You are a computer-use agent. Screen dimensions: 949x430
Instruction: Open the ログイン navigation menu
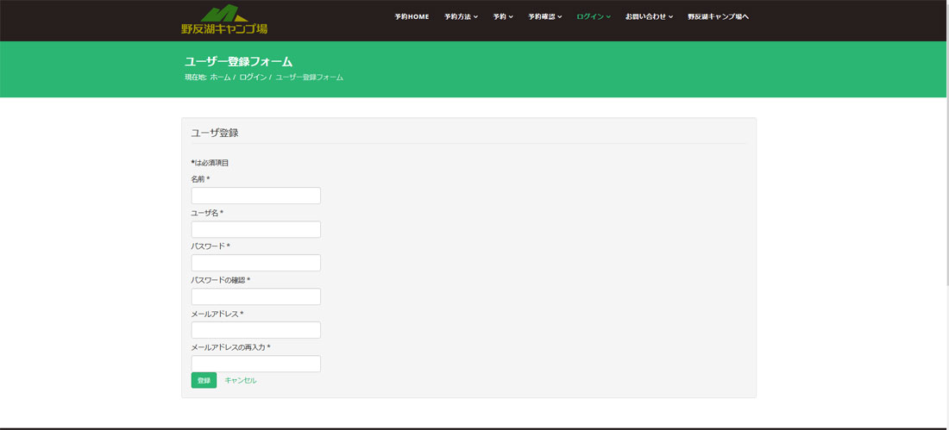click(594, 16)
